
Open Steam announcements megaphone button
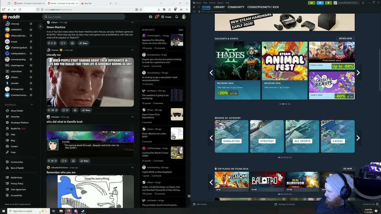320,3
